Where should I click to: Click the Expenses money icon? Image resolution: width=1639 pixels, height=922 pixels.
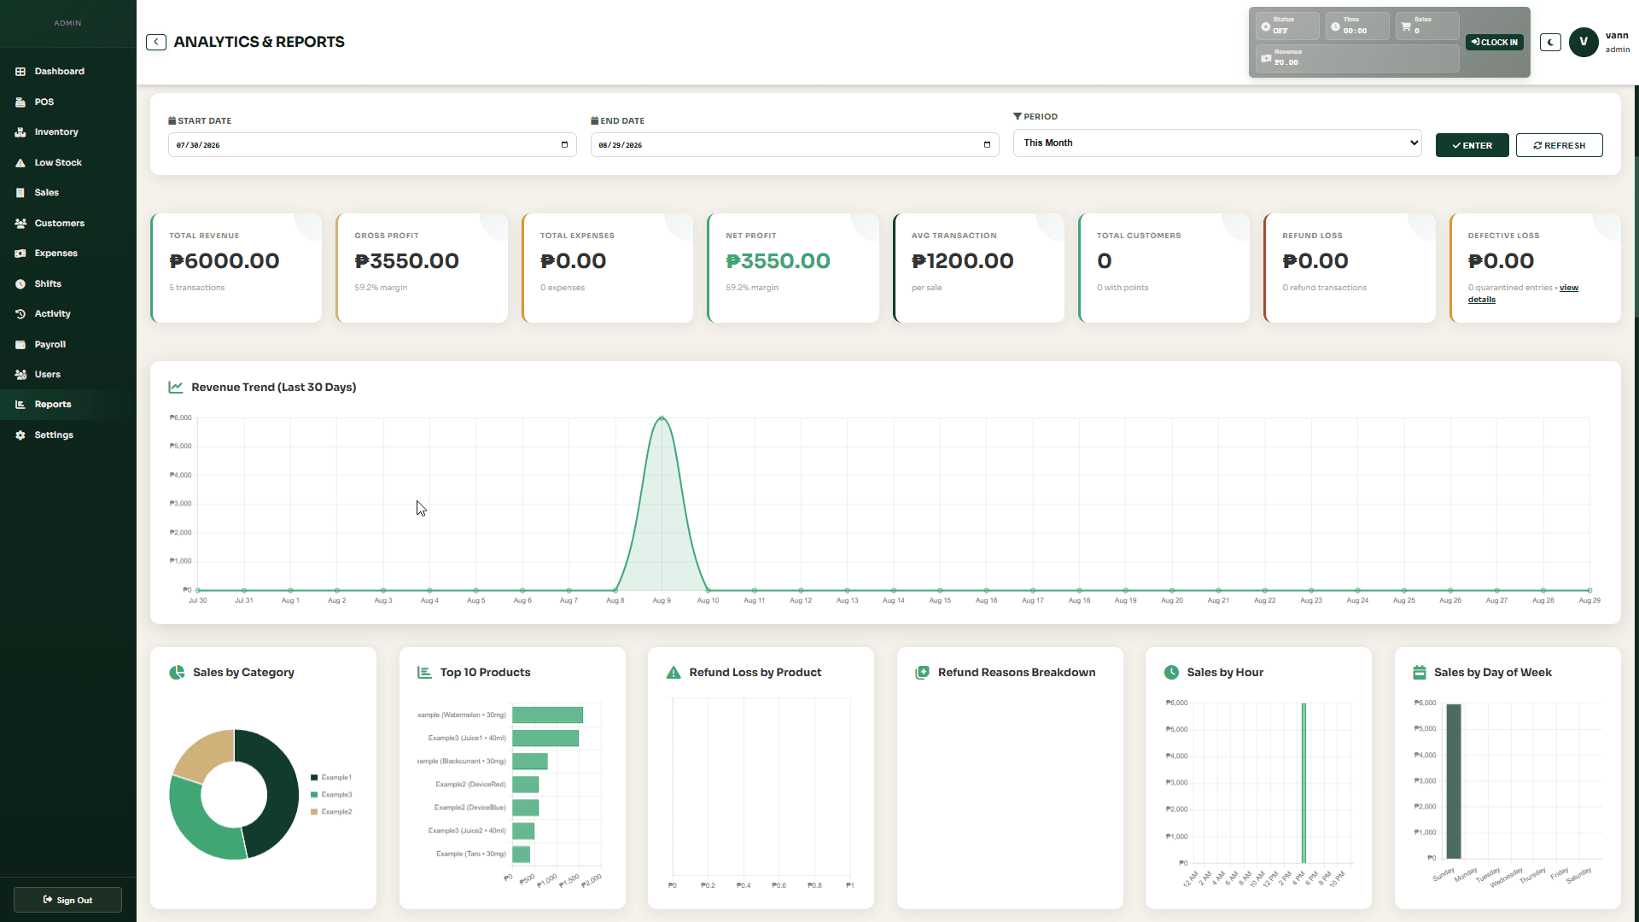tap(20, 254)
